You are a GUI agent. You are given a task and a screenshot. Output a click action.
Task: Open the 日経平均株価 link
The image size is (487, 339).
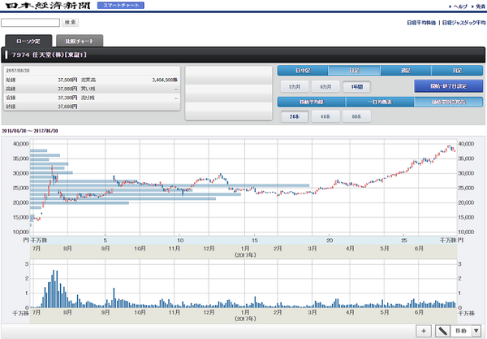click(421, 23)
